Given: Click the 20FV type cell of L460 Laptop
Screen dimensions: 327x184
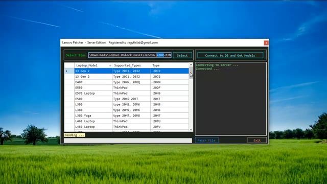Looking at the screenshot, I should (x=170, y=127).
